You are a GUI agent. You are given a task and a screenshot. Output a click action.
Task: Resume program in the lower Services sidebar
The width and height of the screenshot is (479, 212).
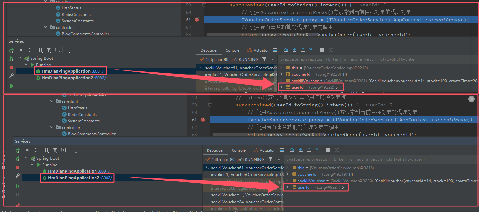pos(18,186)
